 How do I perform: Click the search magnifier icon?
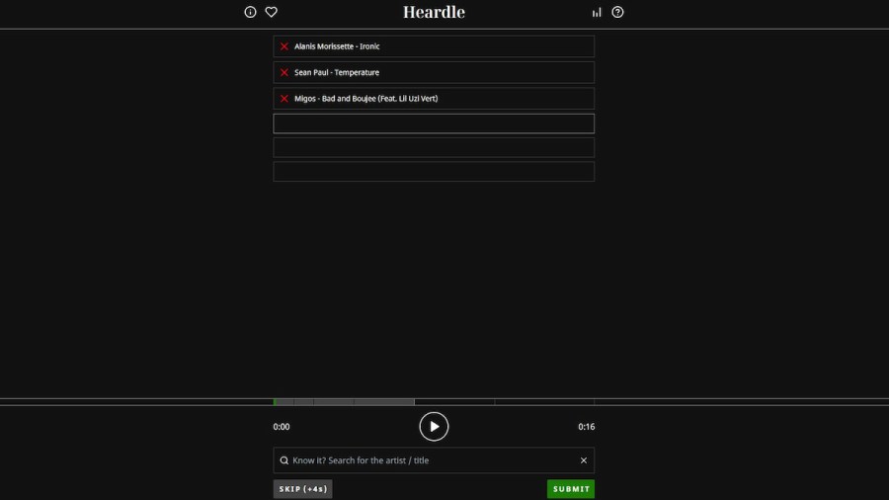click(284, 460)
